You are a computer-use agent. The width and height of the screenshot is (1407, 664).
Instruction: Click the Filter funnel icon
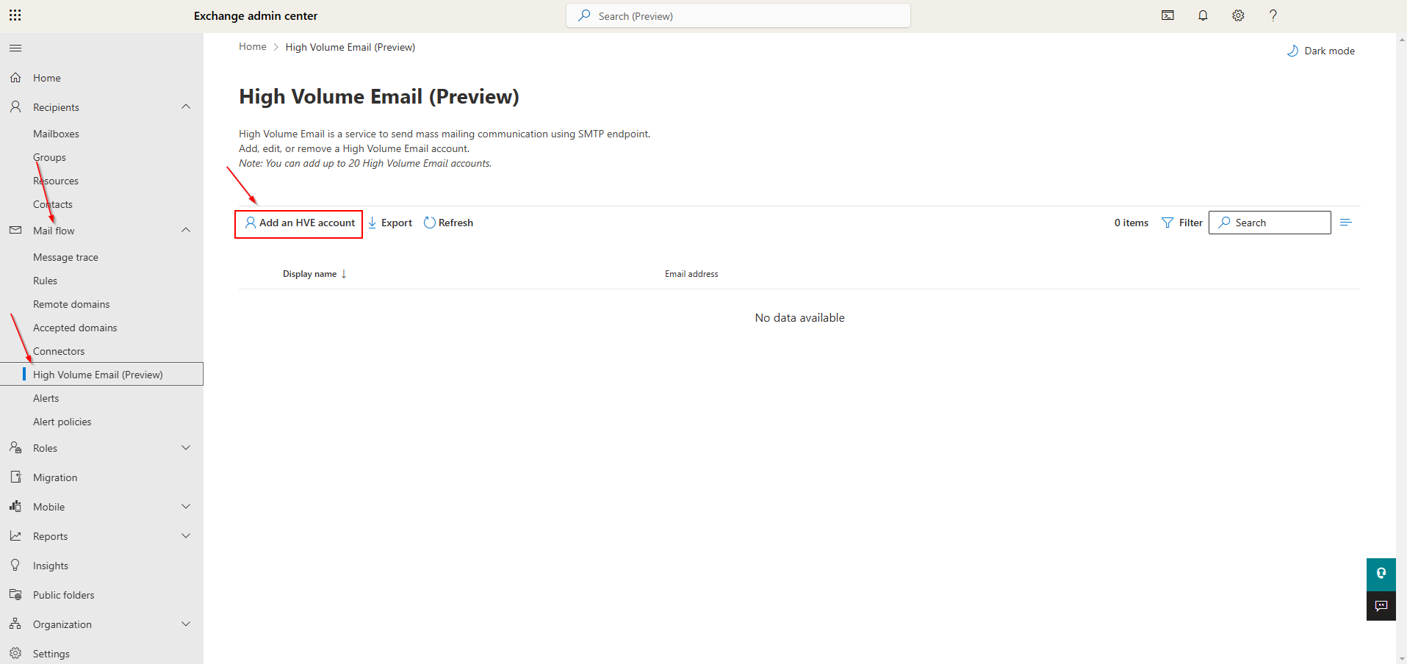[1167, 223]
